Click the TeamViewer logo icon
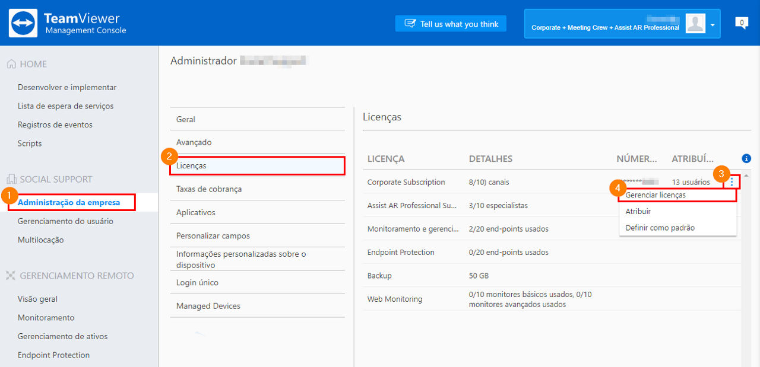The height and width of the screenshot is (367, 760). [x=23, y=23]
